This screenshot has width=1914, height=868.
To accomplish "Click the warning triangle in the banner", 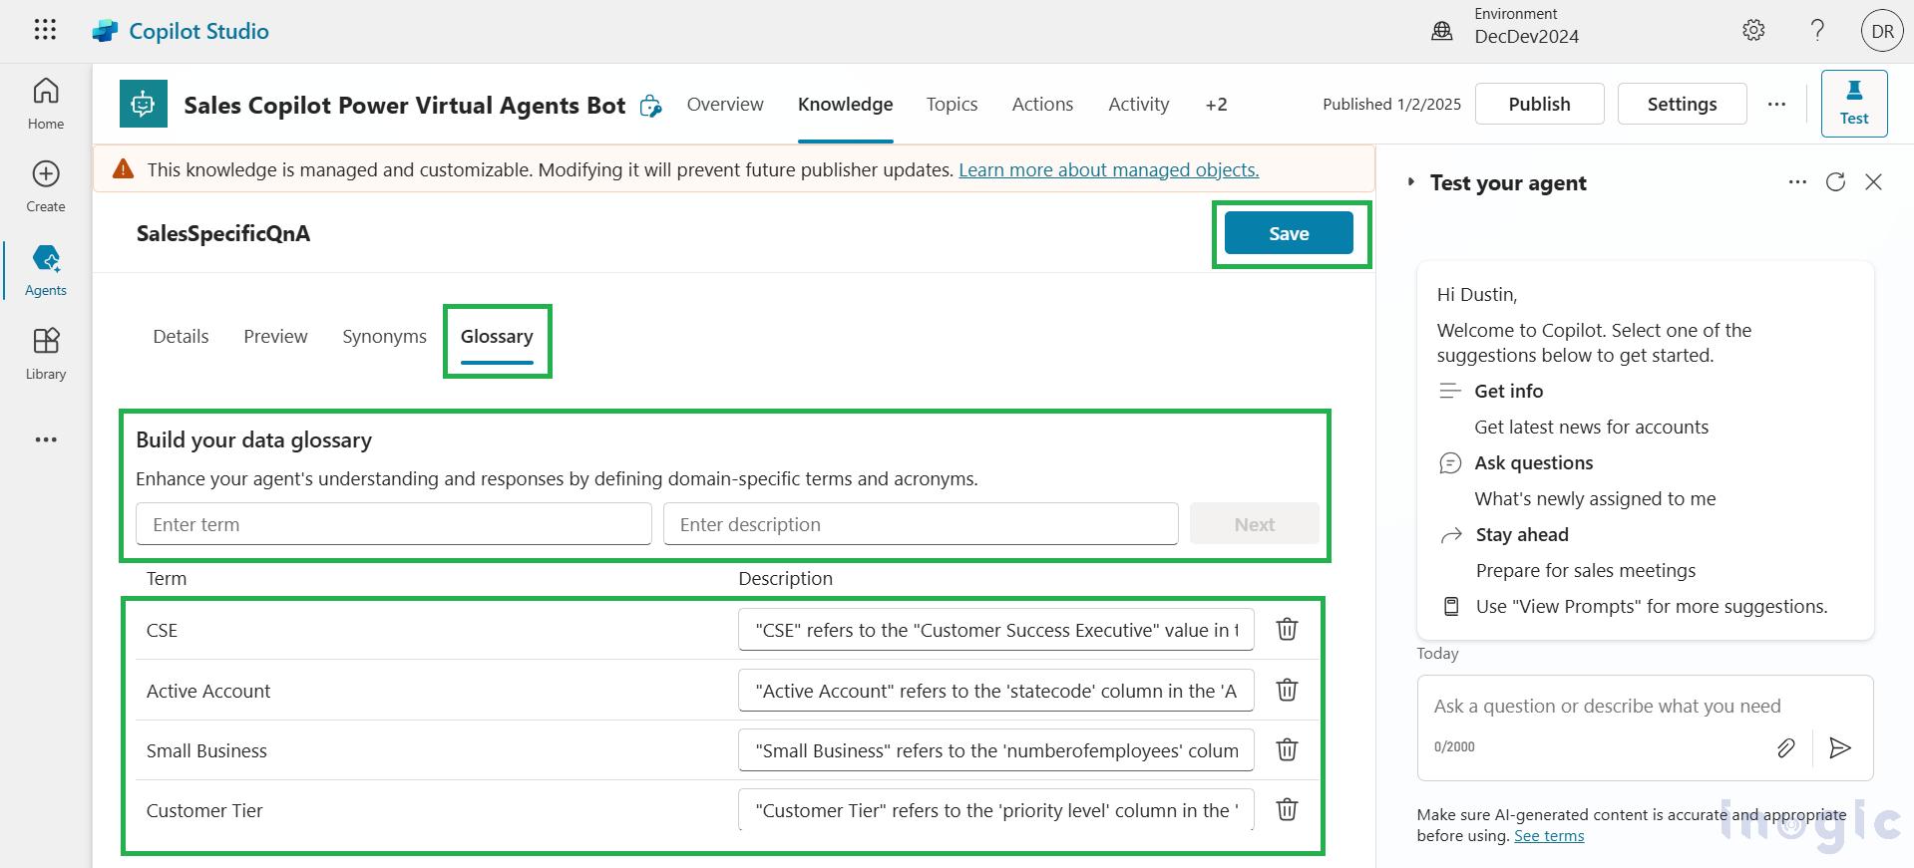I will point(123,168).
